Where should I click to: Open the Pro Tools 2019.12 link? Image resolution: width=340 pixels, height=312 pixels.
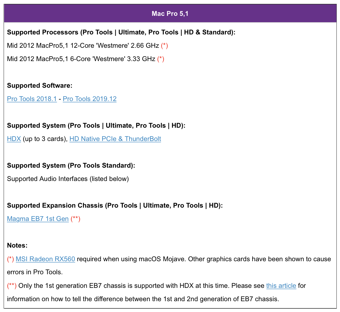90,99
